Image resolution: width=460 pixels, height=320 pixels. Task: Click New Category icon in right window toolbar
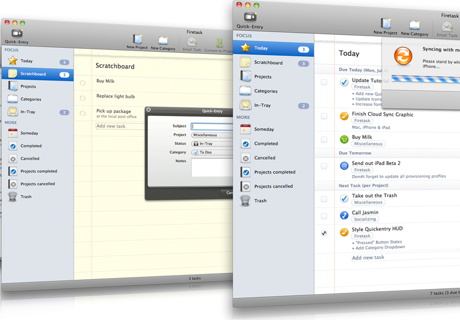point(415,25)
